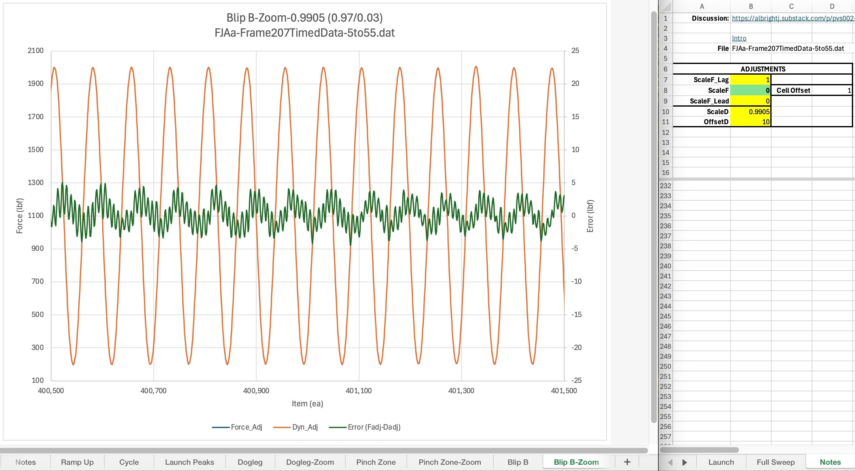Open the Blip B sheet tab
855x471 pixels.
518,462
